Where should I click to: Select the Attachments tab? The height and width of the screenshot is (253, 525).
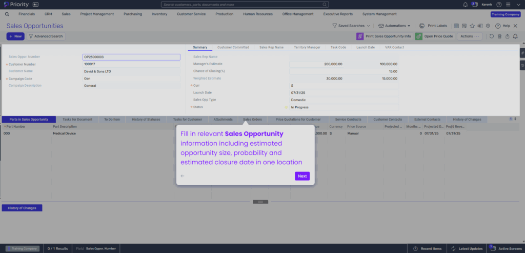(223, 119)
